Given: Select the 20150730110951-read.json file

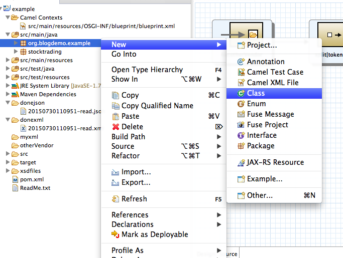Looking at the screenshot, I should click(64, 111).
